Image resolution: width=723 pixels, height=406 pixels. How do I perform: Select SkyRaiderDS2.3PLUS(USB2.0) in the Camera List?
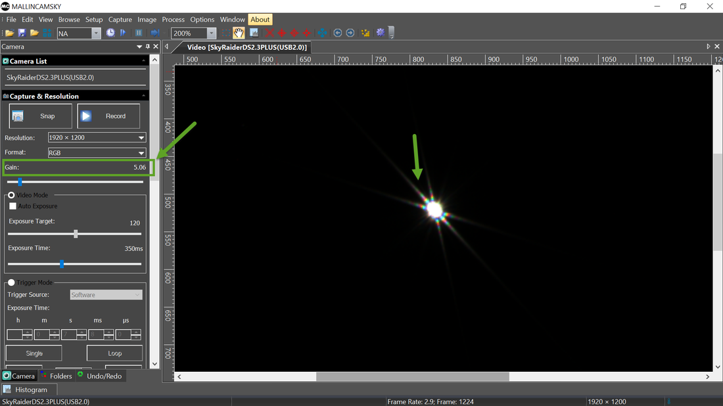tap(50, 78)
